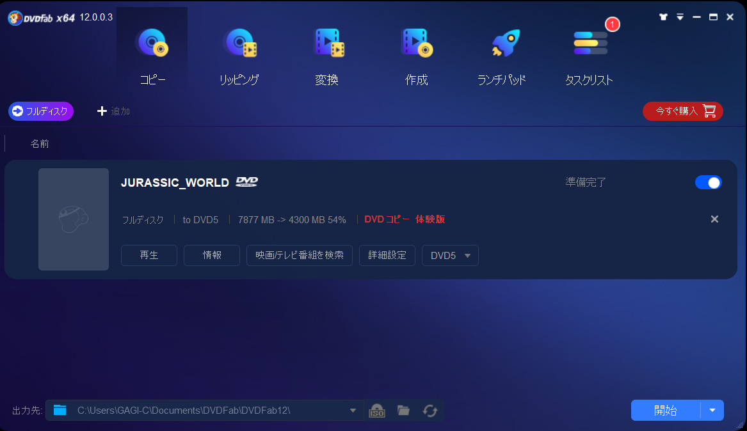Open the 作成 creator module
This screenshot has width=747, height=431.
(x=416, y=56)
